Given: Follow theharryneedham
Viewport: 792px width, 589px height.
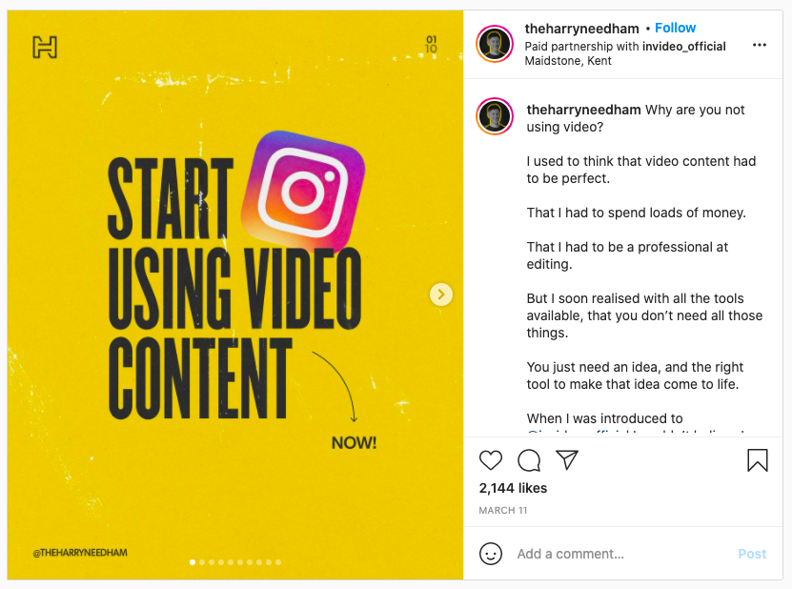Looking at the screenshot, I should pos(675,28).
